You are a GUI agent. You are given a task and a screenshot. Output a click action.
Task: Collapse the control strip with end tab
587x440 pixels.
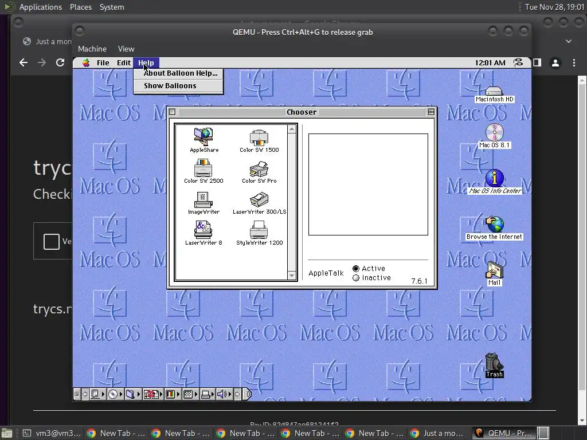tap(247, 394)
